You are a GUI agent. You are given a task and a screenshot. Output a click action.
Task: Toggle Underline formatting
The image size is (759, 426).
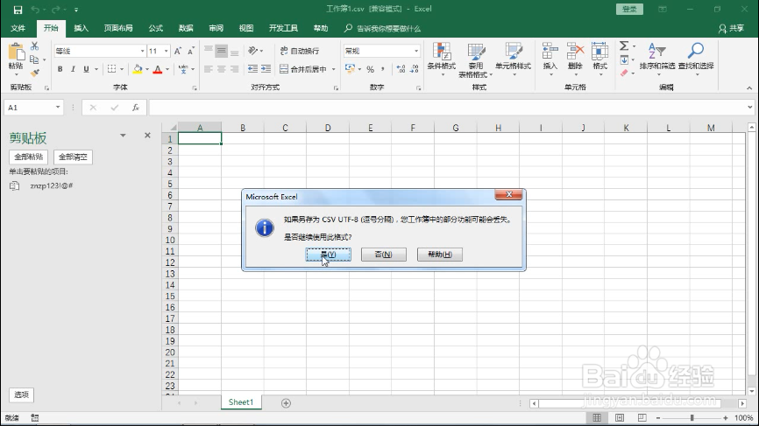click(x=86, y=69)
